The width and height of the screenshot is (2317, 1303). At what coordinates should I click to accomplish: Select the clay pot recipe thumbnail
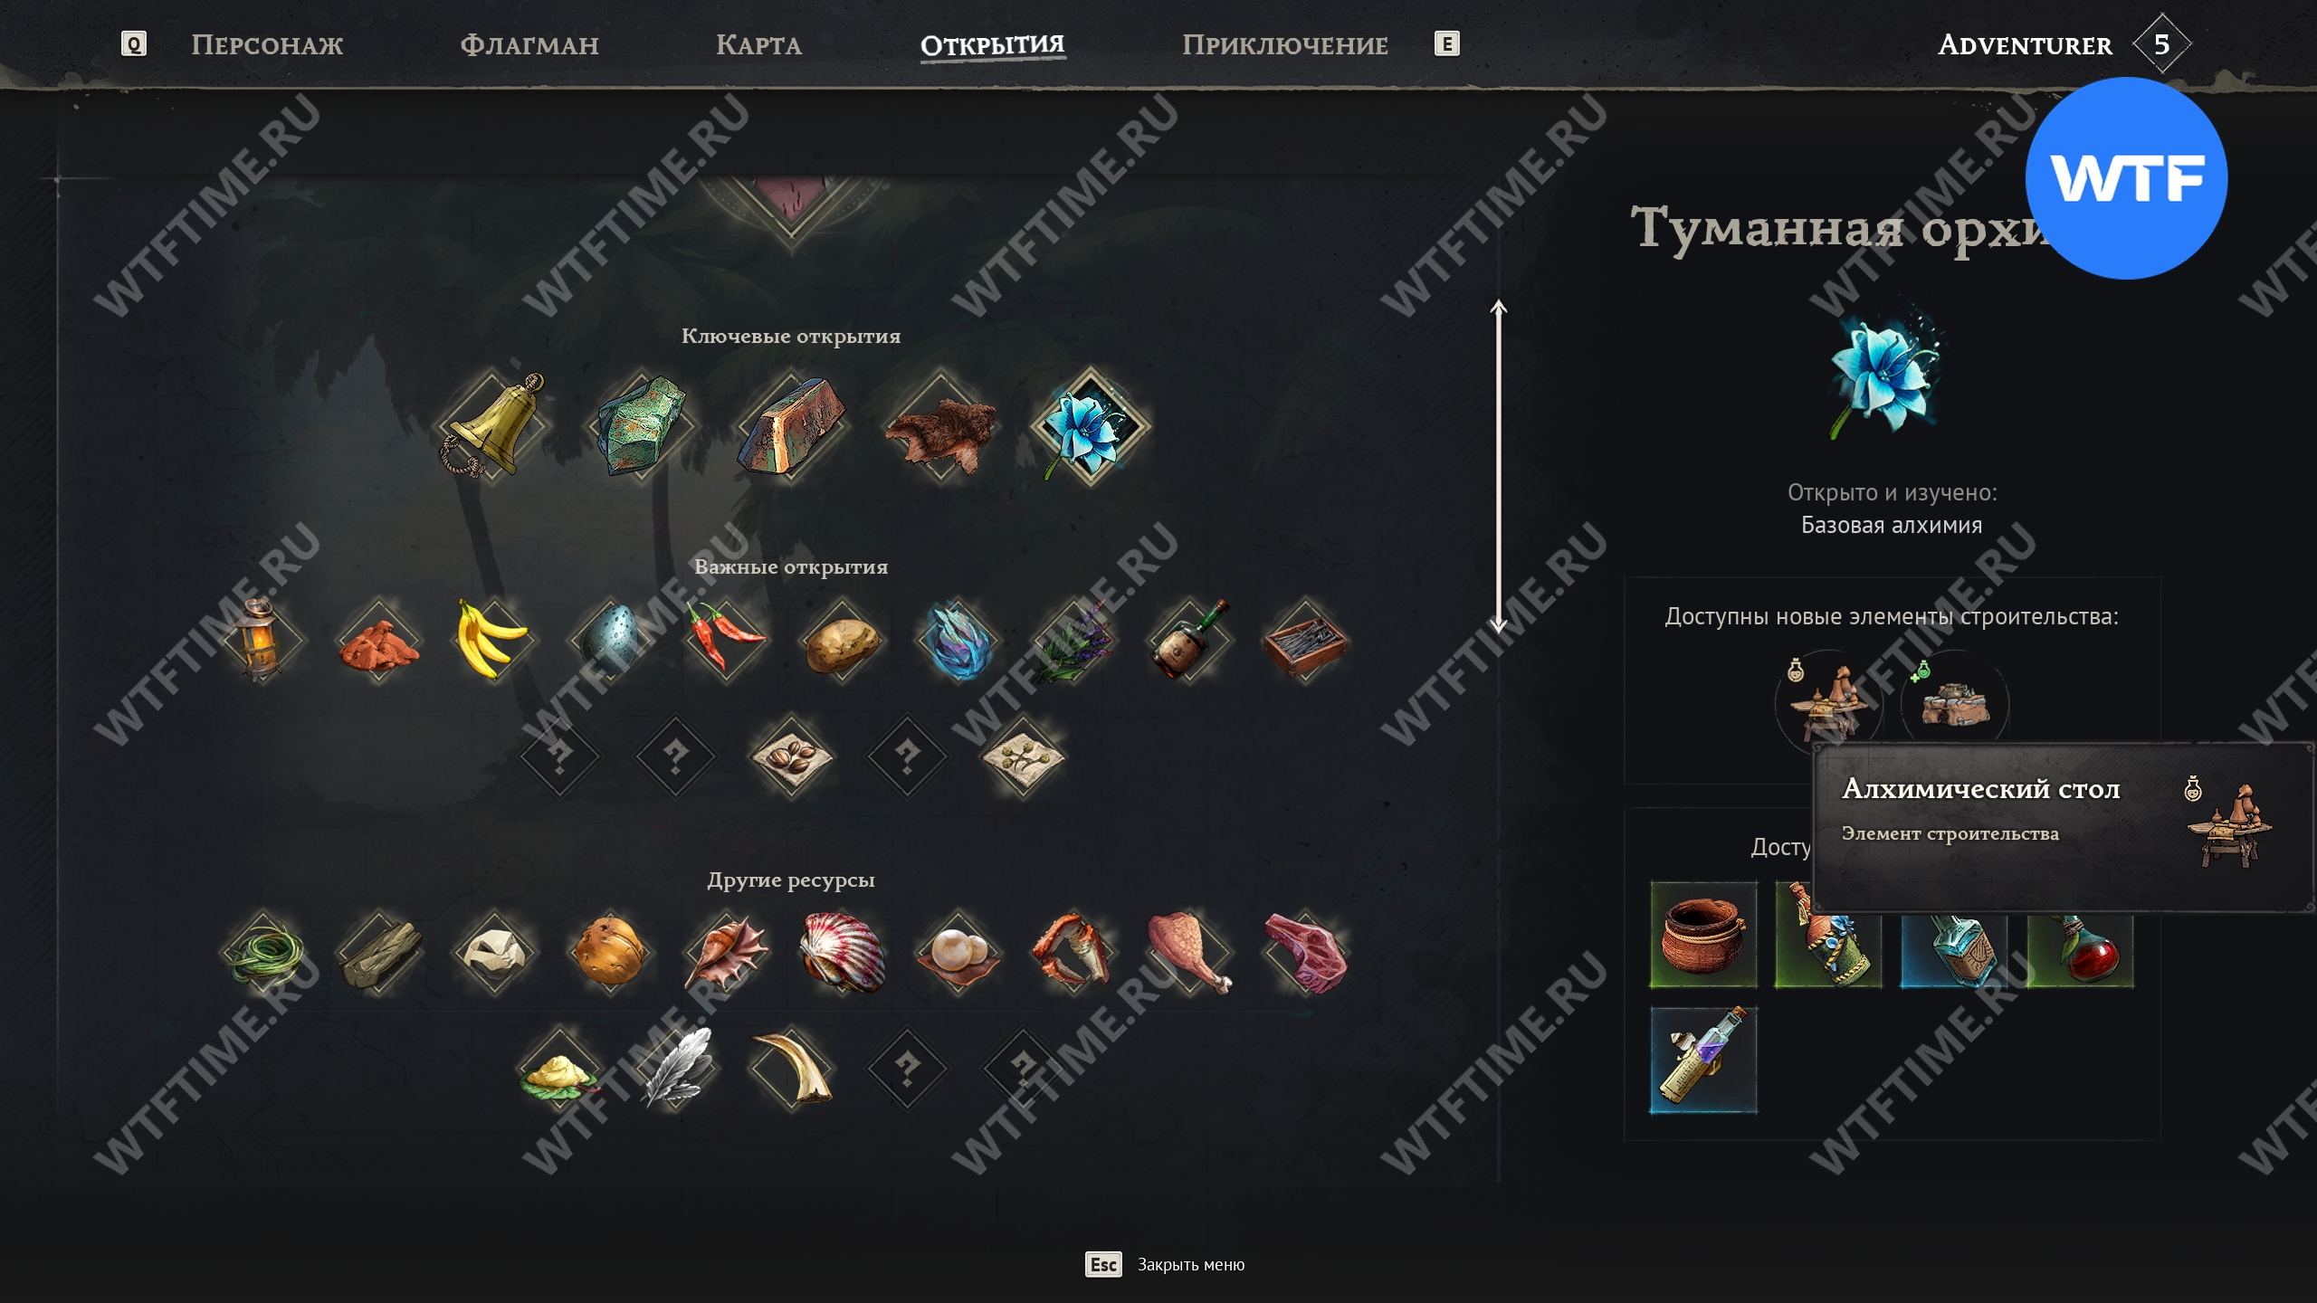tap(1703, 934)
